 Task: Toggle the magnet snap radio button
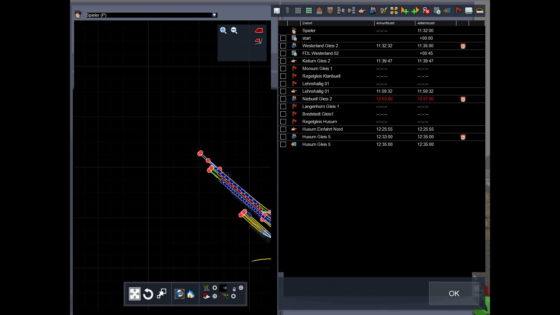click(215, 296)
